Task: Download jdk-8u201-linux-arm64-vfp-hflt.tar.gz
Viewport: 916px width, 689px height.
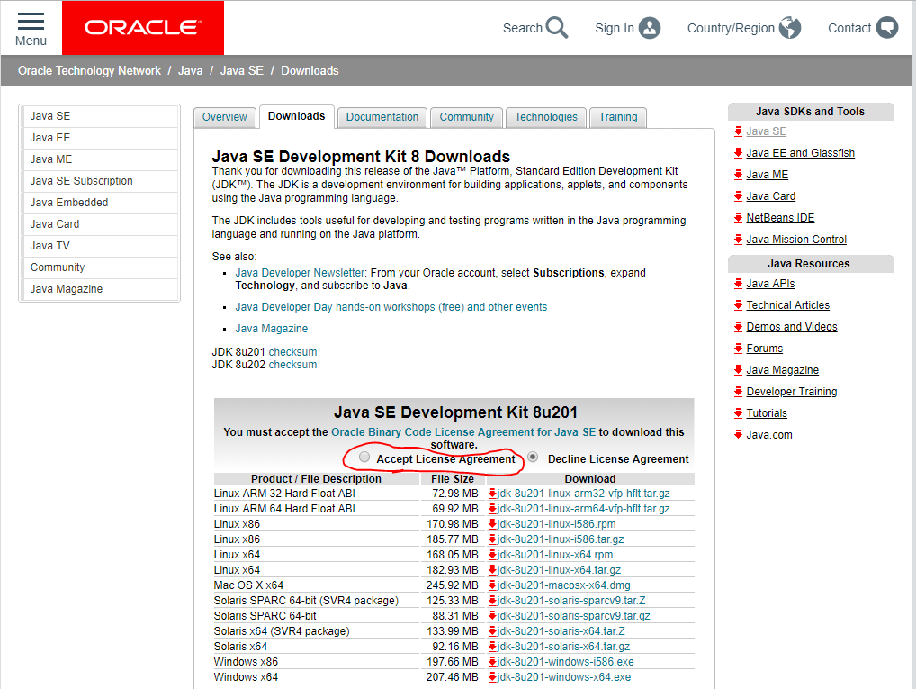Action: (584, 509)
